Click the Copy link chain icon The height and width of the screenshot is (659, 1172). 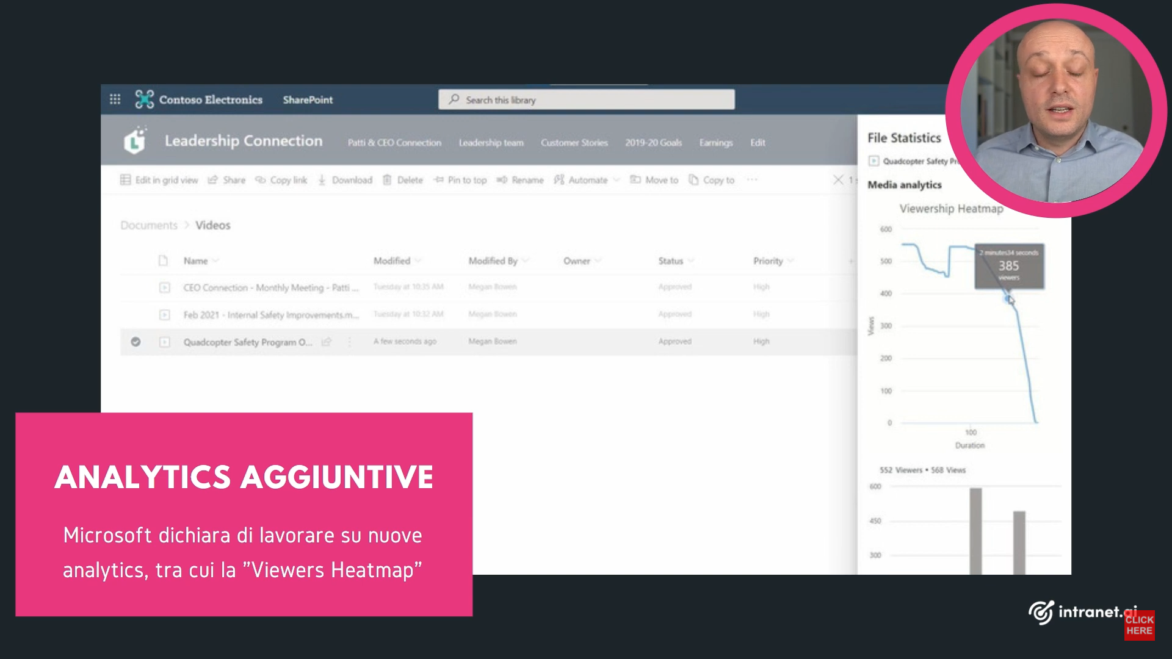point(260,180)
